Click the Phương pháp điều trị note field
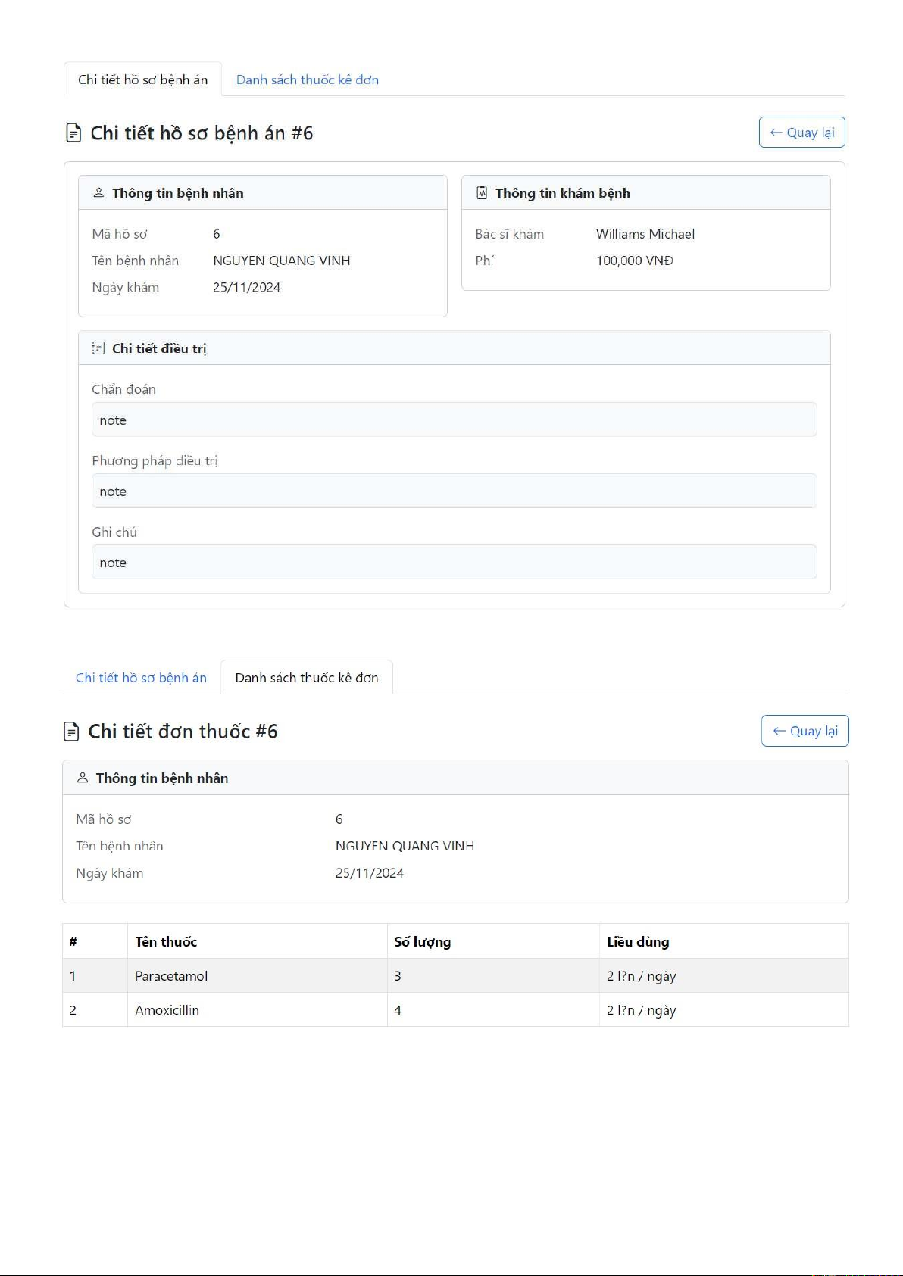This screenshot has height=1276, width=903. [x=455, y=491]
